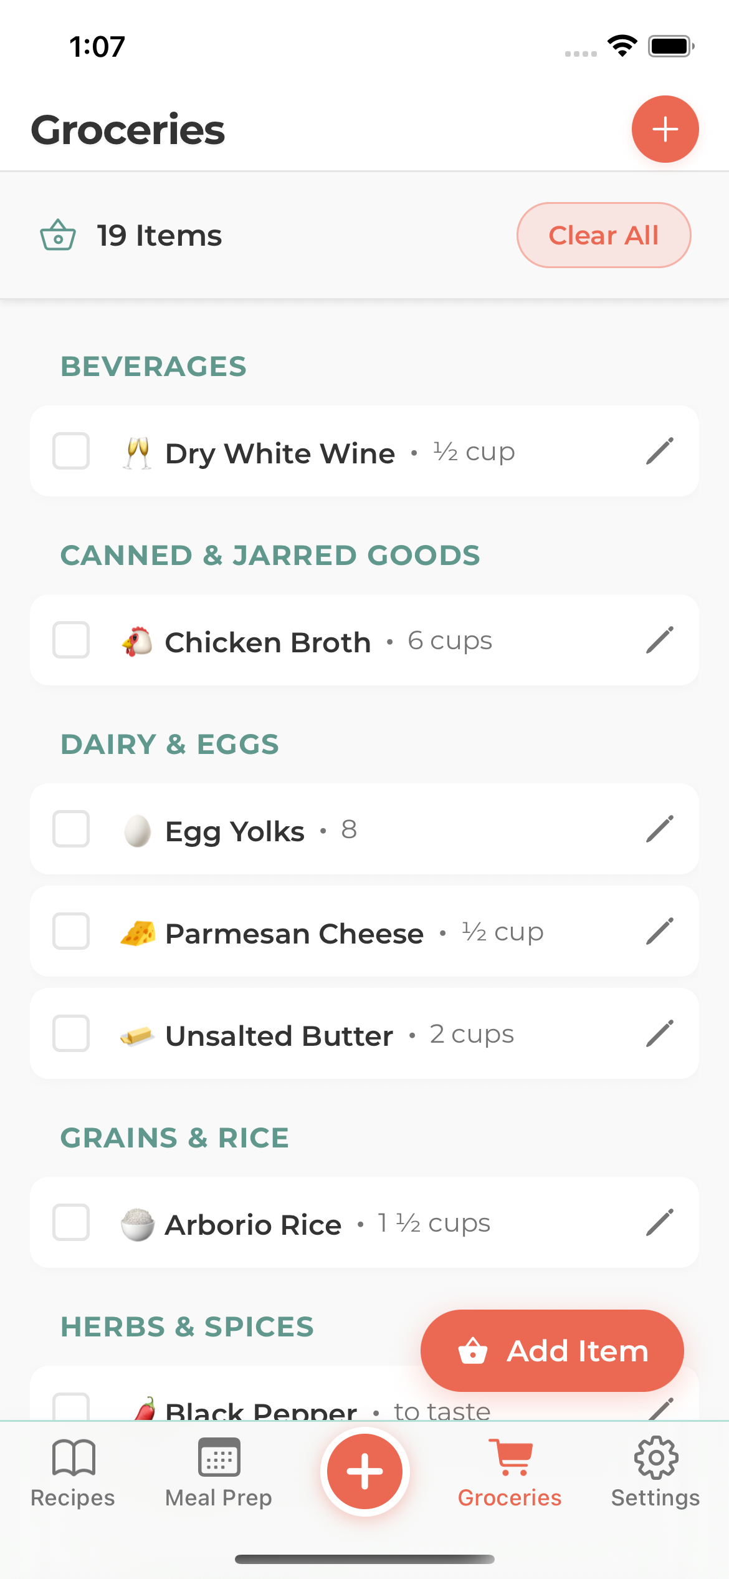
Task: Edit the Egg Yolks entry
Action: pyautogui.click(x=660, y=829)
